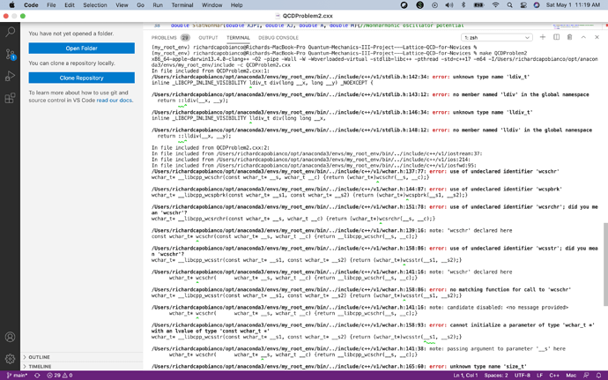Image resolution: width=608 pixels, height=380 pixels.
Task: Click the problems count badge 29
Action: (185, 38)
